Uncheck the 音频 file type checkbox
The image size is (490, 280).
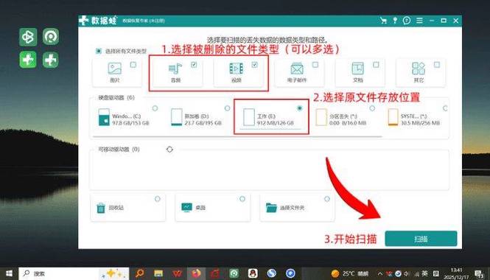(194, 65)
